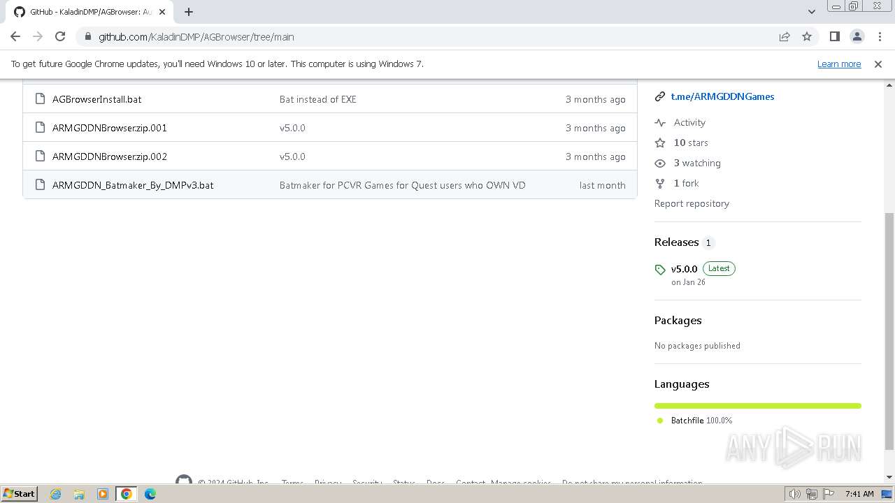Click the fork icon beside 1 fork

[659, 183]
